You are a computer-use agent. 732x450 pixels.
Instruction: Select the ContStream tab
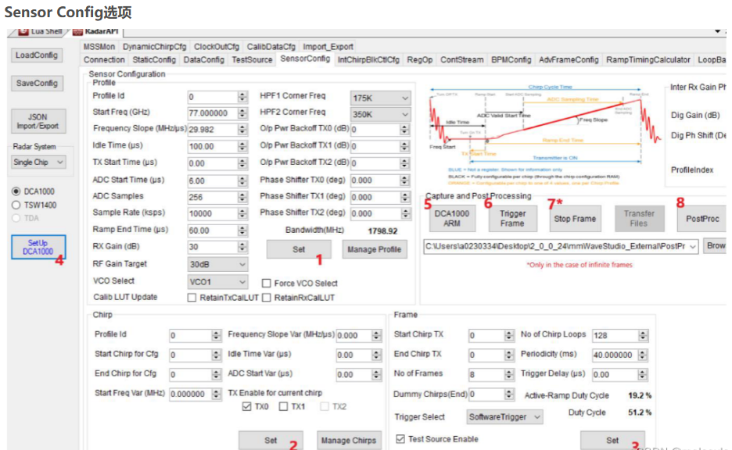point(461,59)
